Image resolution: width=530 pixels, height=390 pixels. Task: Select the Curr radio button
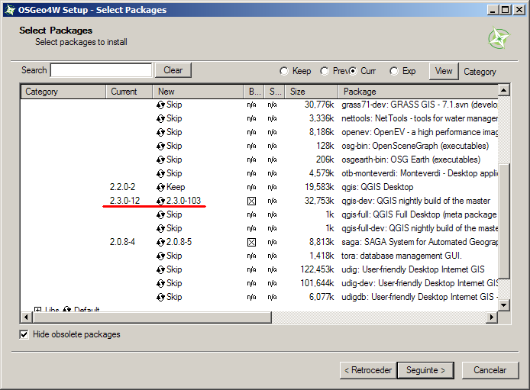[353, 71]
